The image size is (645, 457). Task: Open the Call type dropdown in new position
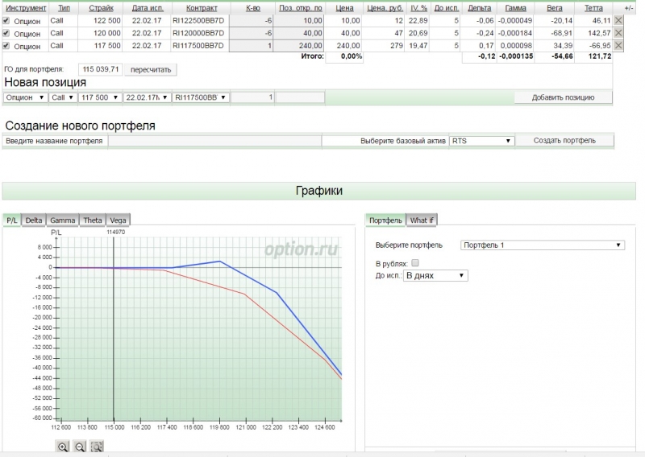63,97
